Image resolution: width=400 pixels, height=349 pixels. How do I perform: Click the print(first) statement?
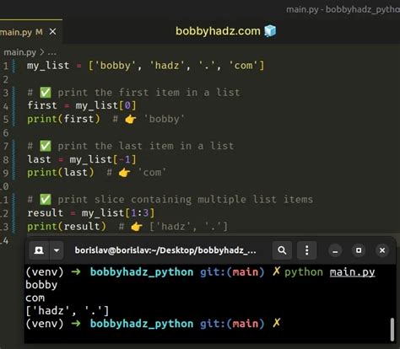pyautogui.click(x=63, y=119)
